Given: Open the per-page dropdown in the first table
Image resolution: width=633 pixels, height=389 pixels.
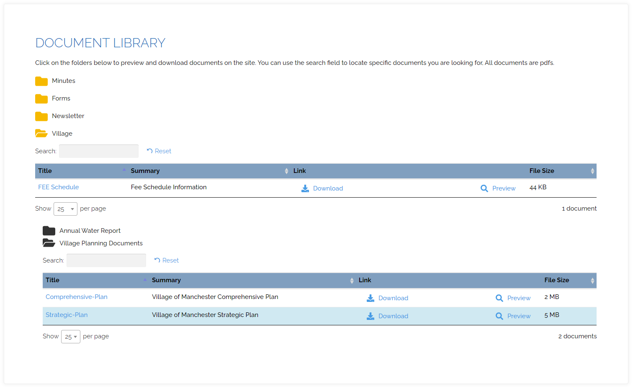Looking at the screenshot, I should click(65, 209).
